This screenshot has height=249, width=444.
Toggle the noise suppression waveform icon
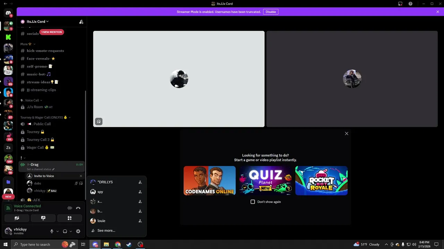point(70,208)
